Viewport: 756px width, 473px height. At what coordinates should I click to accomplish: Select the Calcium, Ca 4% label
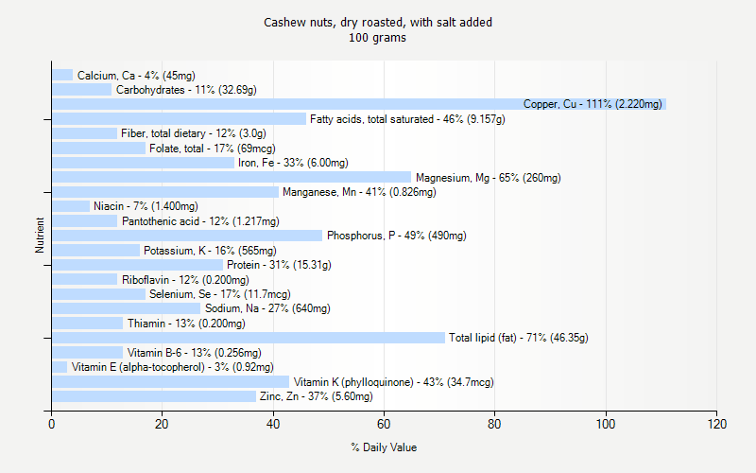pos(136,76)
